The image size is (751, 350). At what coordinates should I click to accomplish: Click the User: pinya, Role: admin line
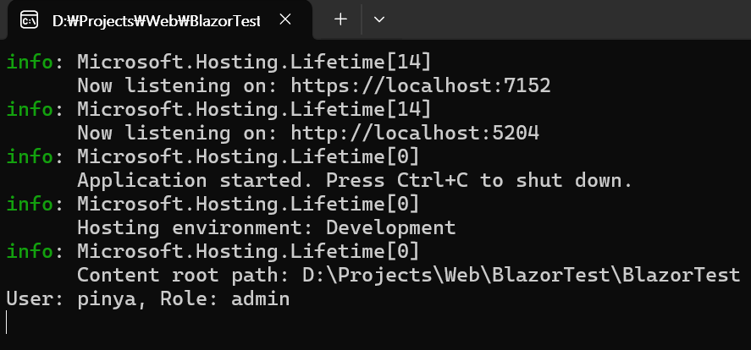pyautogui.click(x=148, y=298)
